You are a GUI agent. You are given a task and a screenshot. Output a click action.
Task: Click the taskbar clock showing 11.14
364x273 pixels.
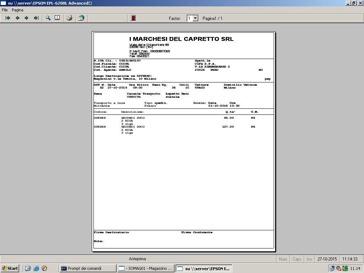[355, 268]
